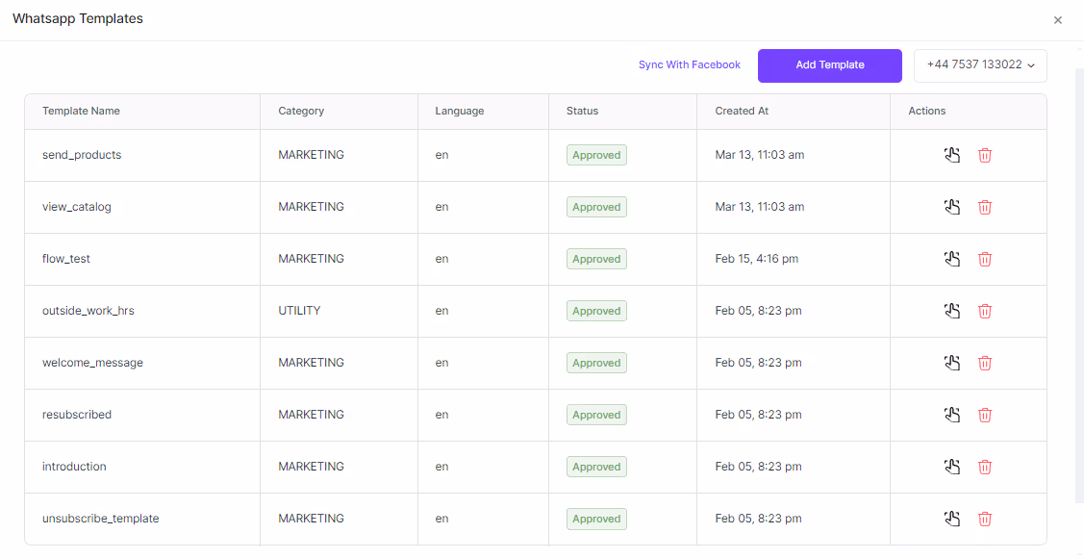The height and width of the screenshot is (559, 1084).
Task: Select the resubscribed template name
Action: (x=77, y=415)
